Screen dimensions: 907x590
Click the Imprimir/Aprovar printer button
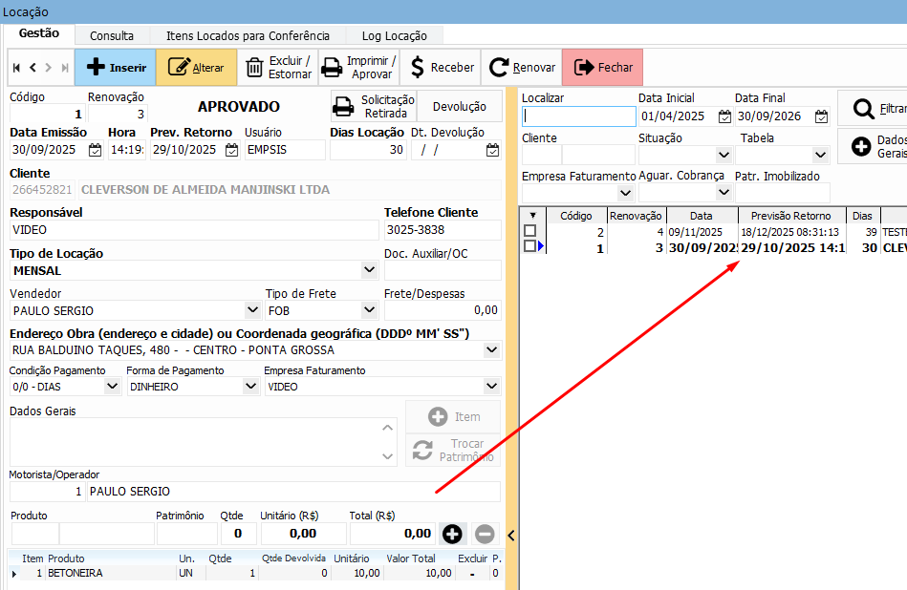tap(358, 68)
